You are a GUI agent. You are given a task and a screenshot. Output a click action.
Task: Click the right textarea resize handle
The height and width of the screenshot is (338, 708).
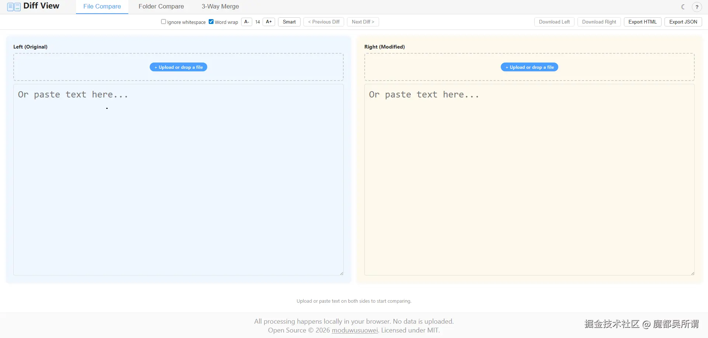pos(693,273)
